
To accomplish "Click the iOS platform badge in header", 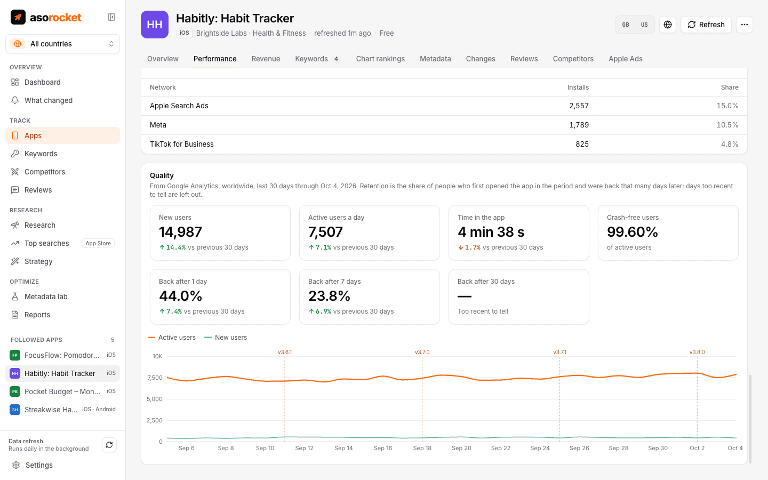I will click(x=184, y=33).
